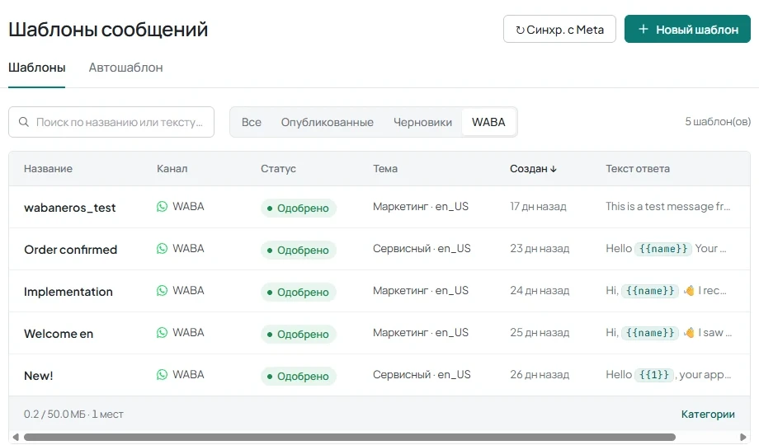Click Одобрено status badge for New!
This screenshot has width=759, height=445.
298,377
